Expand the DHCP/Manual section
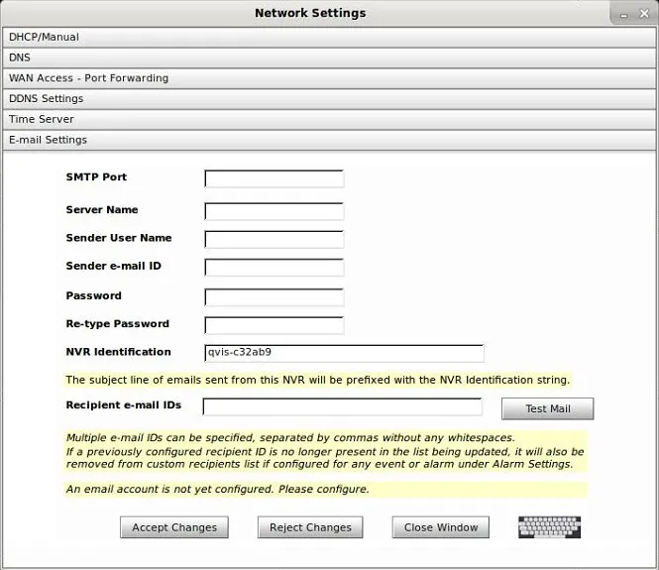Viewport: 659px width, 570px height. (329, 38)
